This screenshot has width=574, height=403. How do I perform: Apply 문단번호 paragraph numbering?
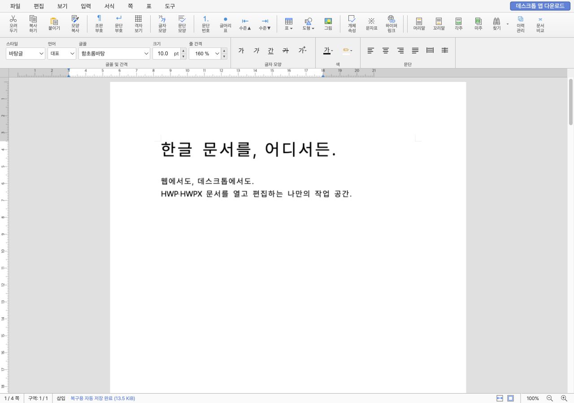point(206,24)
